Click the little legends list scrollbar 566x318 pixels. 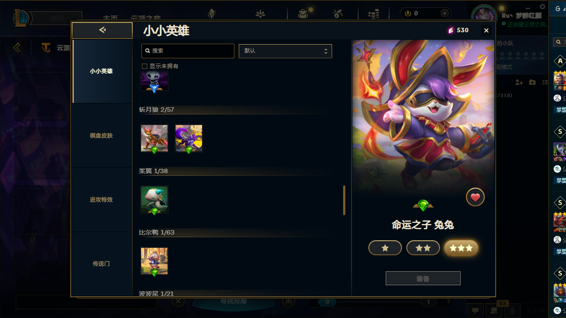(x=344, y=200)
